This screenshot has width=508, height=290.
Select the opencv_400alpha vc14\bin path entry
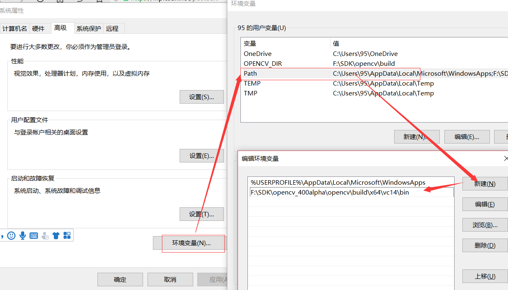351,192
